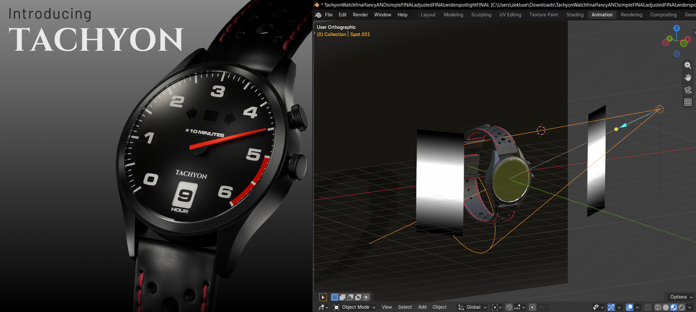Screen dimensions: 696x312
Task: Open the Object Mode dropdown
Action: tap(354, 307)
